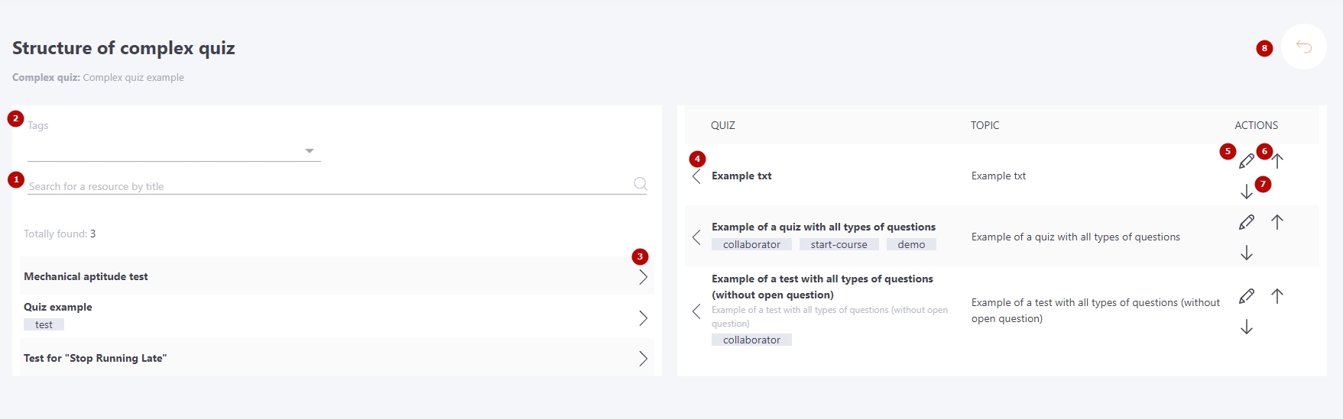This screenshot has height=419, width=1343.
Task: Select the Mechanical aptitude test row
Action: [337, 276]
